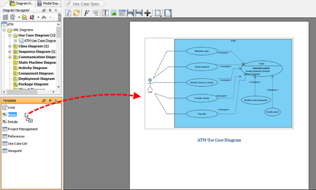Click the sort icon in Diagram Navigator
Image resolution: width=316 pixels, height=190 pixels.
[x=32, y=17]
